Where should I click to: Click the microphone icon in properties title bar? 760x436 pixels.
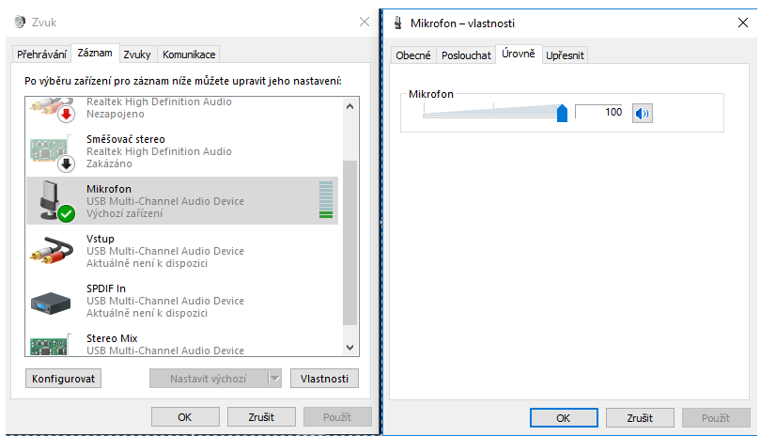(398, 23)
